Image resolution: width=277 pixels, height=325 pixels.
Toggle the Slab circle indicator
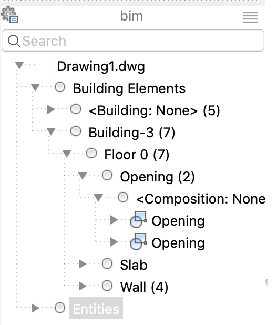pyautogui.click(x=107, y=263)
